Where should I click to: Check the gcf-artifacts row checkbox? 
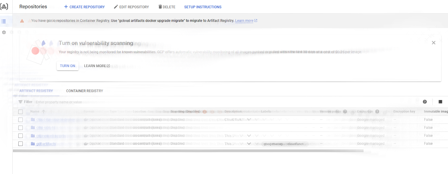(20, 144)
